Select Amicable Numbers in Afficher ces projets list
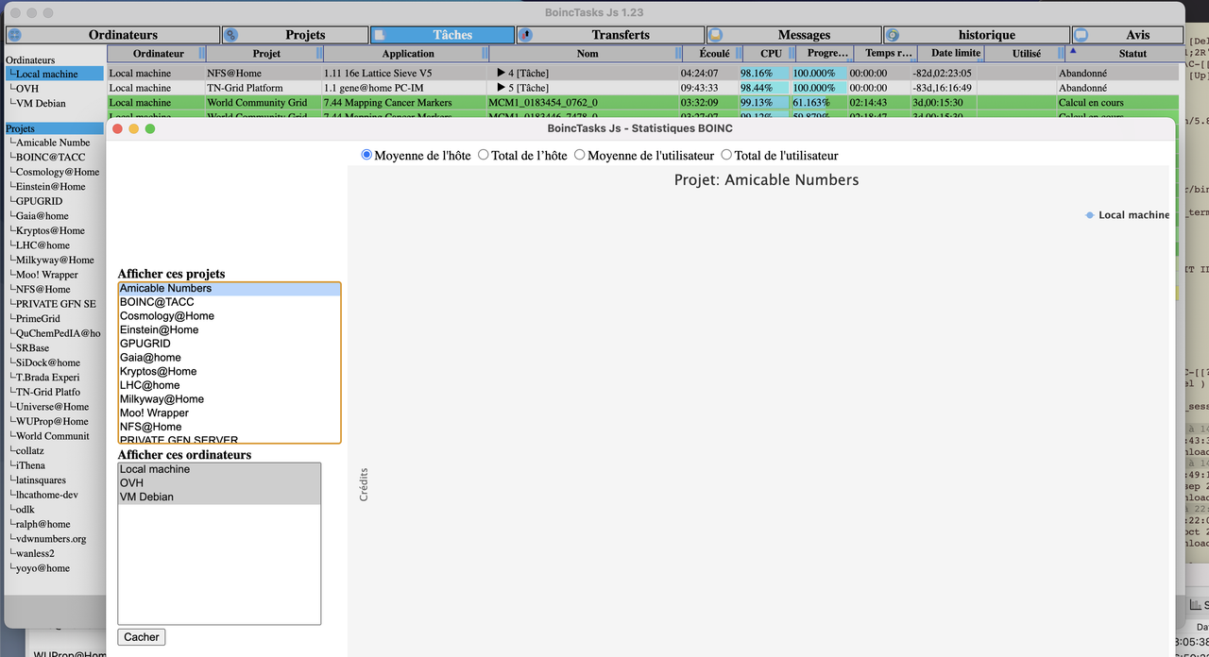1209x657 pixels. click(x=229, y=289)
